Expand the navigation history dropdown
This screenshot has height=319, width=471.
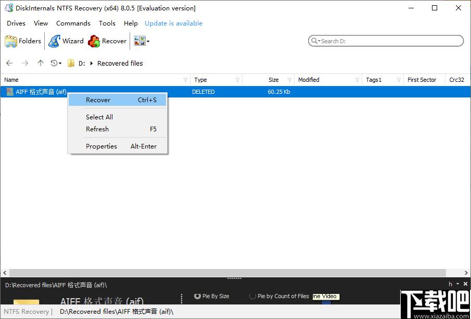(x=56, y=63)
